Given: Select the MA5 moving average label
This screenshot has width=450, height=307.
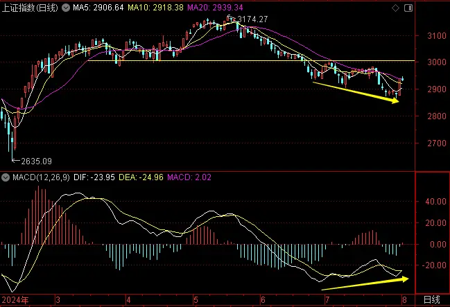Looking at the screenshot, I should [92, 8].
